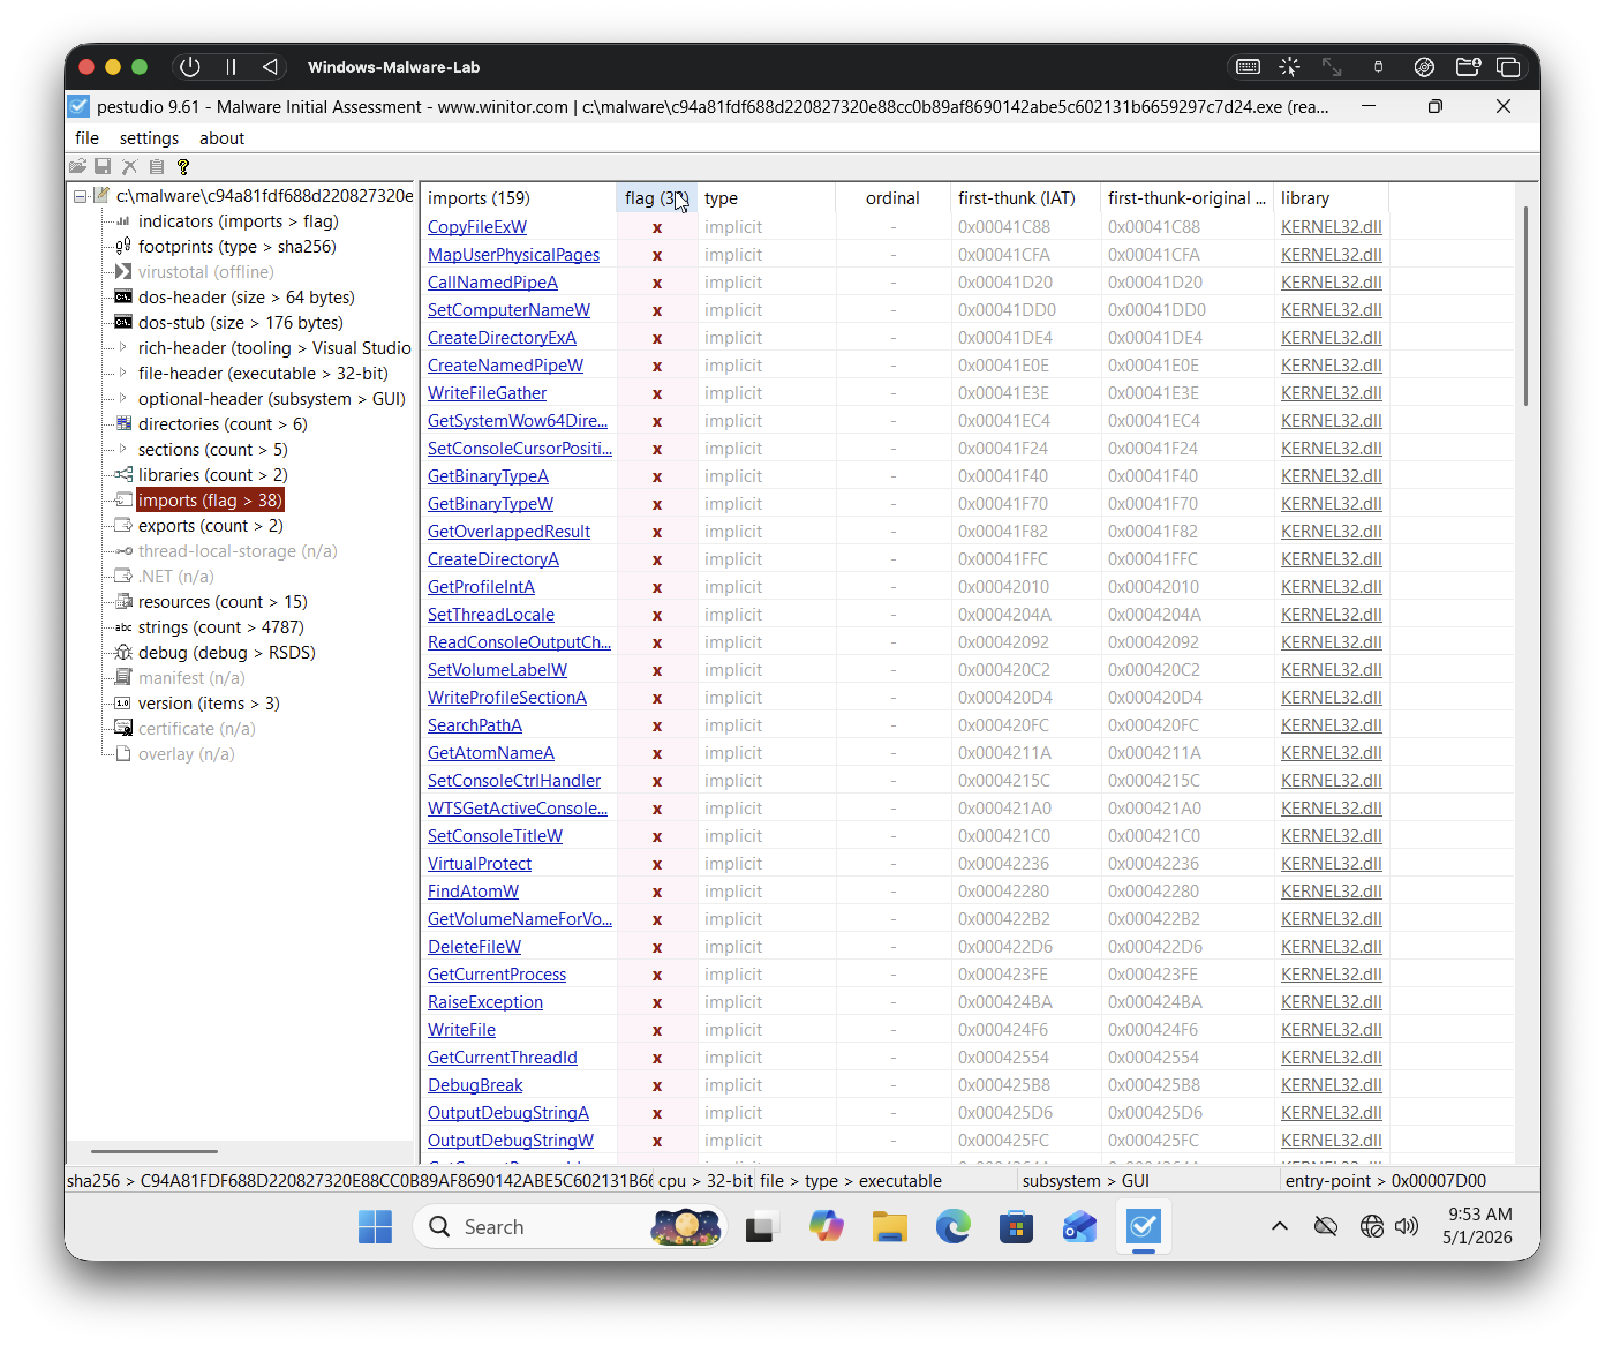The width and height of the screenshot is (1605, 1346).
Task: Select the thread-local-storage (n/a) tree row
Action: (x=237, y=551)
